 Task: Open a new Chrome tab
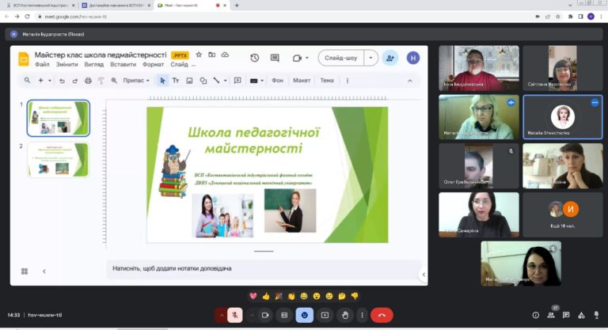[x=237, y=6]
